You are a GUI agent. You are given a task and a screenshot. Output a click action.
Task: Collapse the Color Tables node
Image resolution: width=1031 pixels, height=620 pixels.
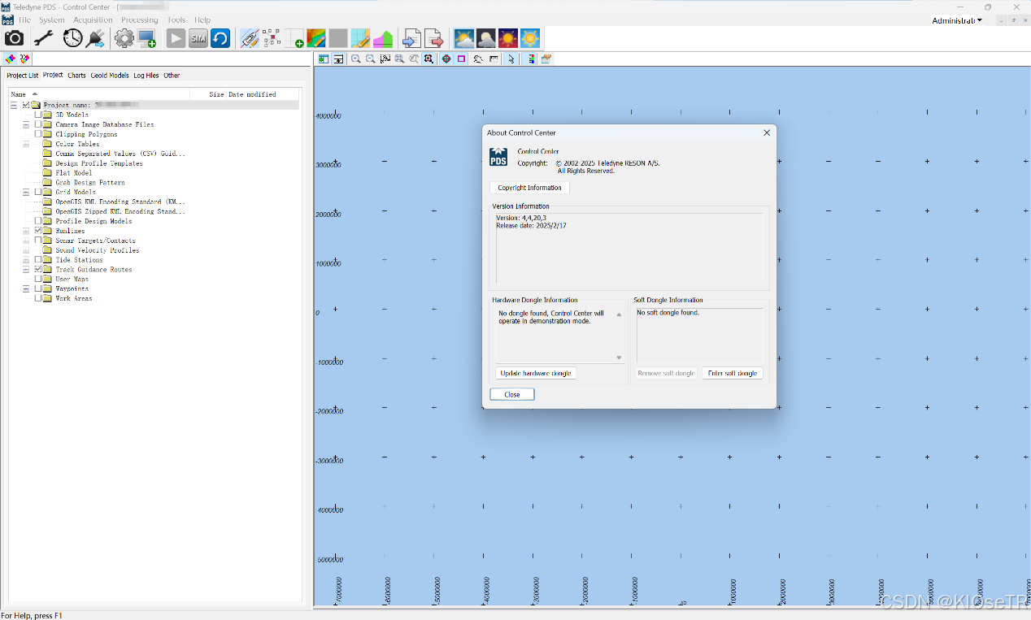[26, 144]
